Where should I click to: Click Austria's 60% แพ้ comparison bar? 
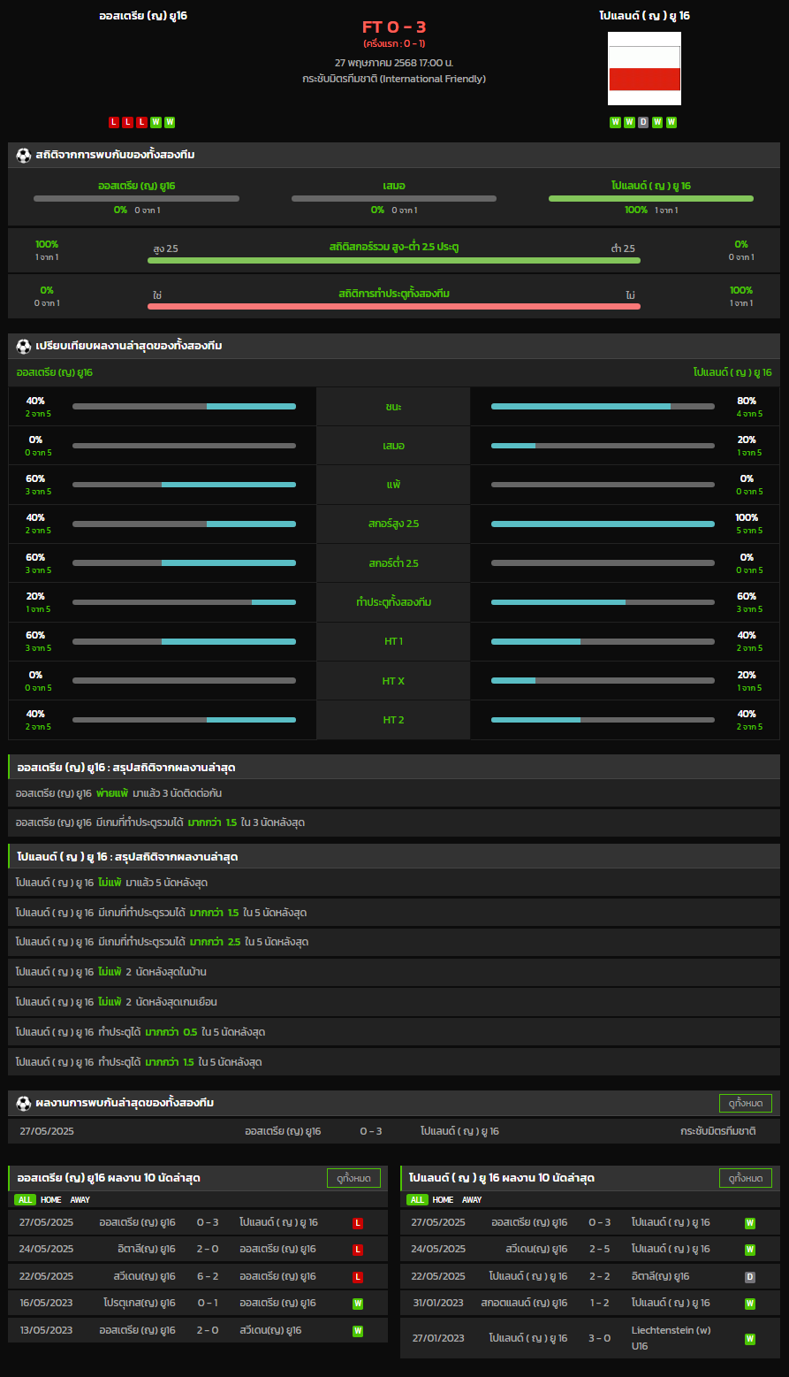tap(184, 485)
